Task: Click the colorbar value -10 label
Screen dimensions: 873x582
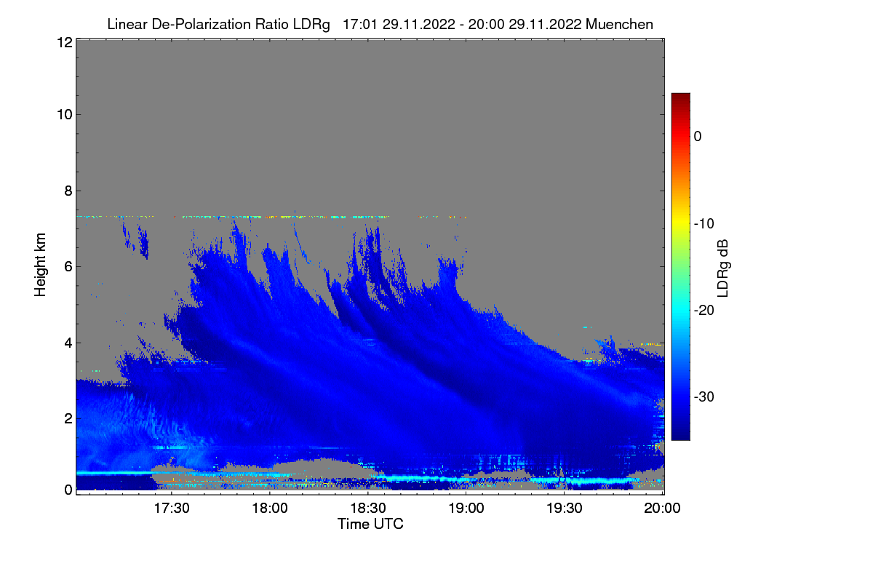Action: [x=703, y=223]
